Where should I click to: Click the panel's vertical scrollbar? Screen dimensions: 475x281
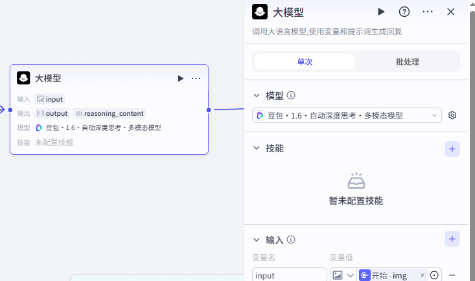pyautogui.click(x=472, y=146)
